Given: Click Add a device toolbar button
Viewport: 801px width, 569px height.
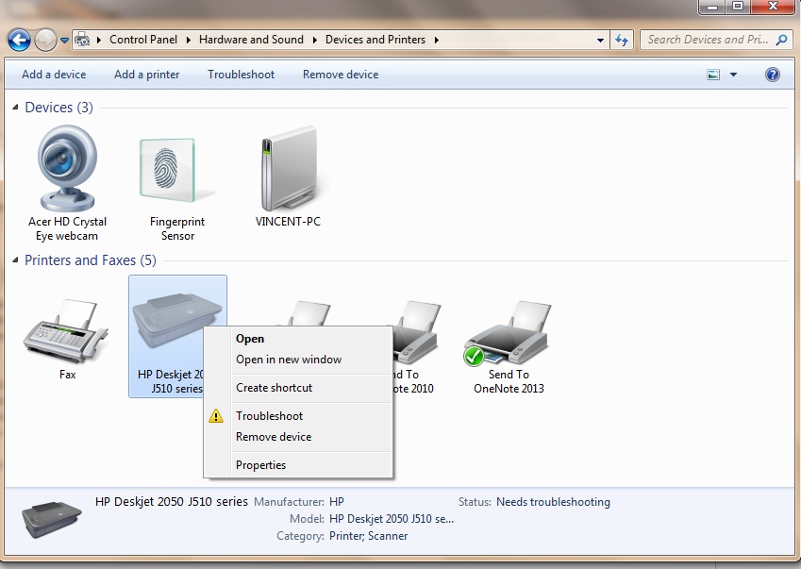Looking at the screenshot, I should pos(54,75).
